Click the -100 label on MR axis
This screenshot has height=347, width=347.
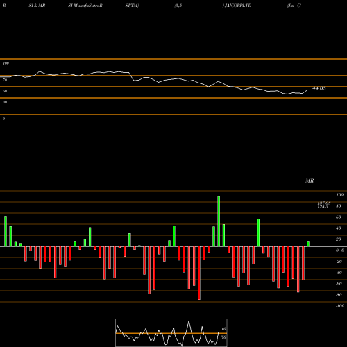click(340, 306)
